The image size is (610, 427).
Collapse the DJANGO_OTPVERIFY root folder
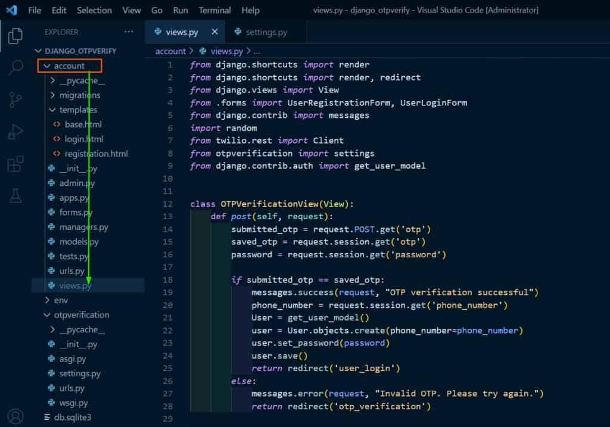38,51
